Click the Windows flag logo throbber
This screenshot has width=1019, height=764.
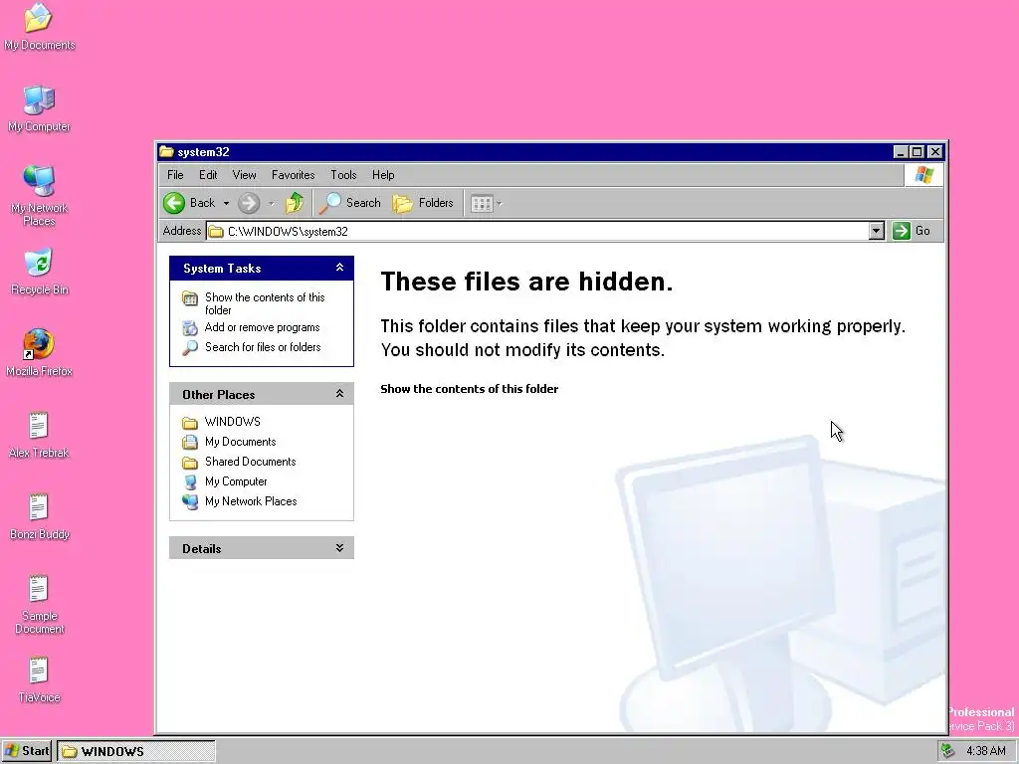pyautogui.click(x=923, y=175)
